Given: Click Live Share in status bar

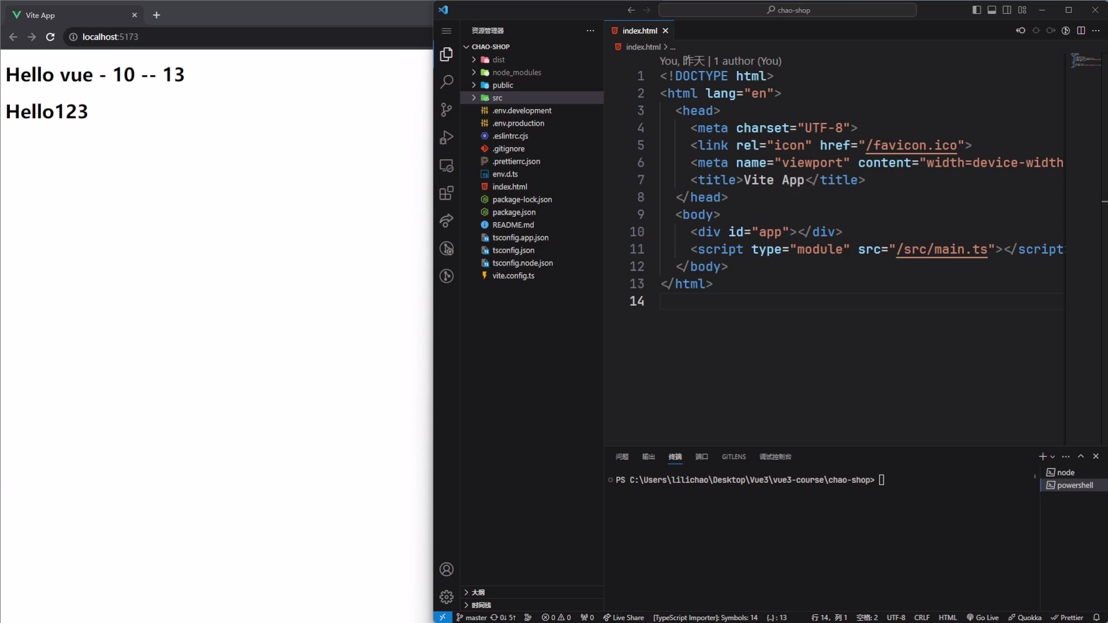Looking at the screenshot, I should tap(623, 617).
